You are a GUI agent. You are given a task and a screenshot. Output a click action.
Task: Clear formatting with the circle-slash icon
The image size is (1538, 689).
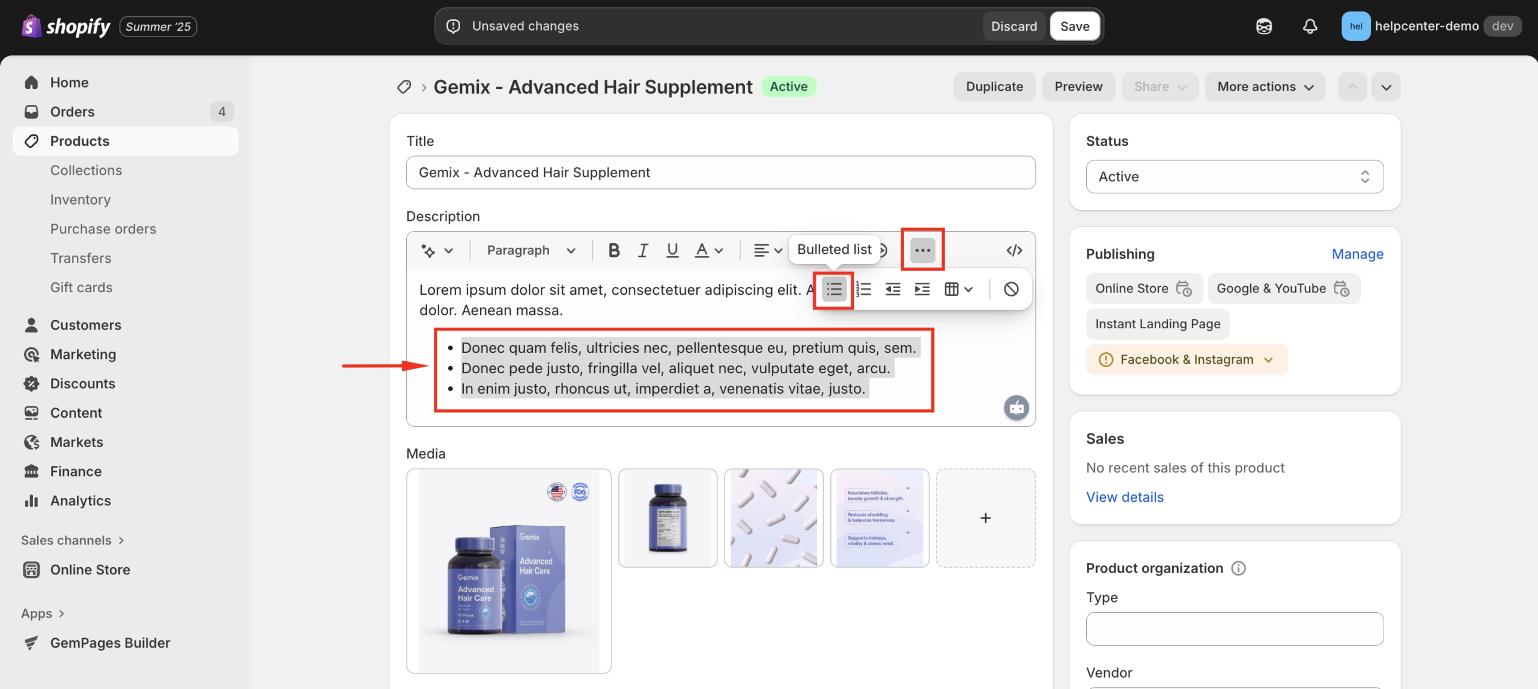1011,289
